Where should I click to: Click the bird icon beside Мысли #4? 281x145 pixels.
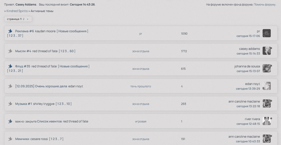[10, 51]
